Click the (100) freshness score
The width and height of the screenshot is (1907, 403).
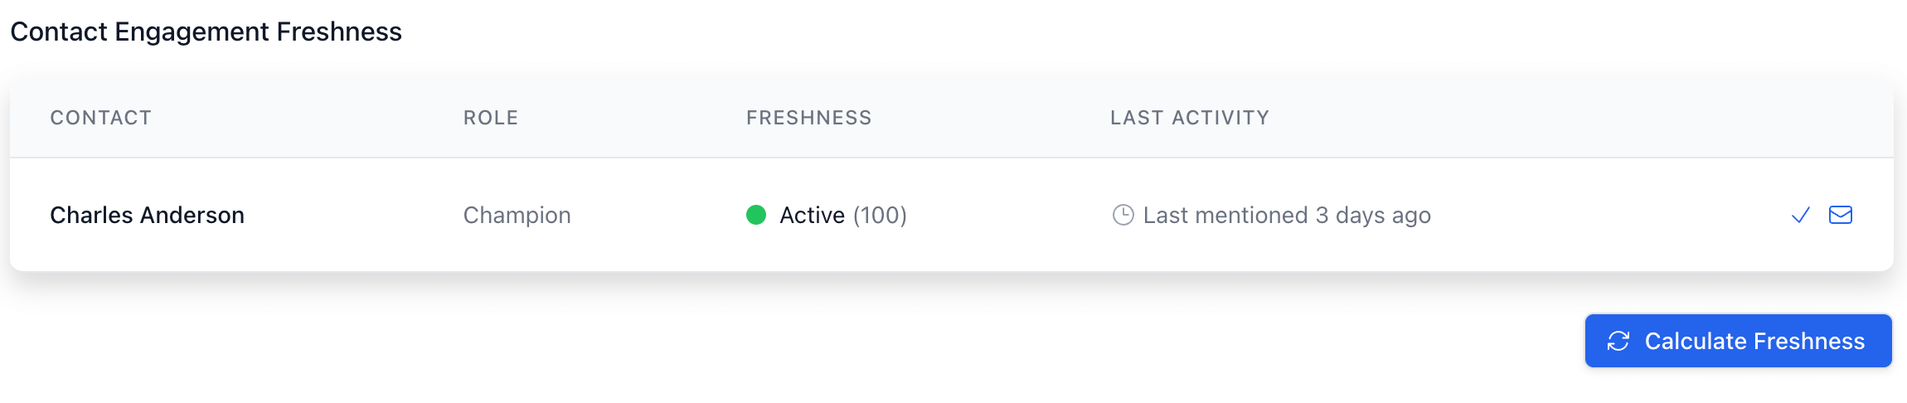880,216
